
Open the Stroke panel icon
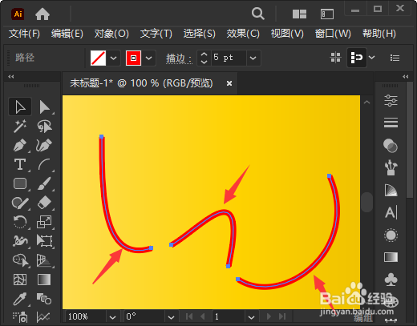click(x=391, y=123)
